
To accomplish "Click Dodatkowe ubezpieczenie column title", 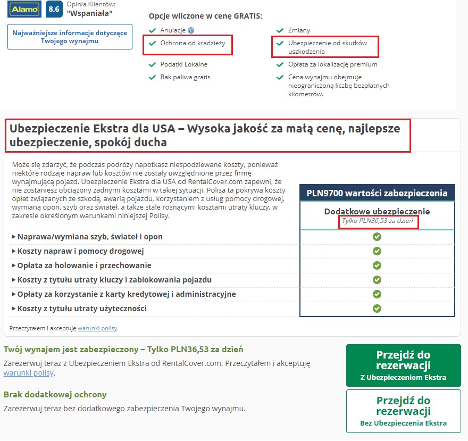I will pyautogui.click(x=377, y=211).
